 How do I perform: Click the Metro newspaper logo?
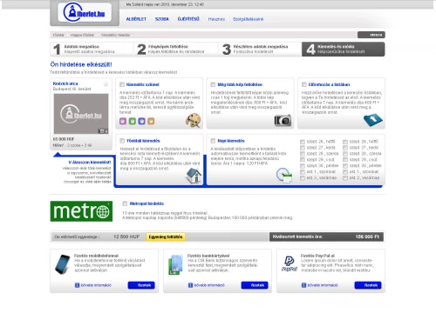coord(81,211)
